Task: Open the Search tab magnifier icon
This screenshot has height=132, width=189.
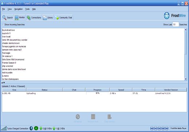Action: [4, 18]
